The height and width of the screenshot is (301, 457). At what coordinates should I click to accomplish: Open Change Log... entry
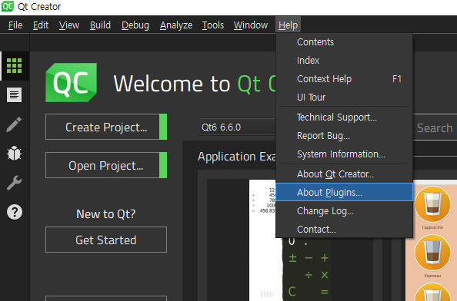[344, 211]
